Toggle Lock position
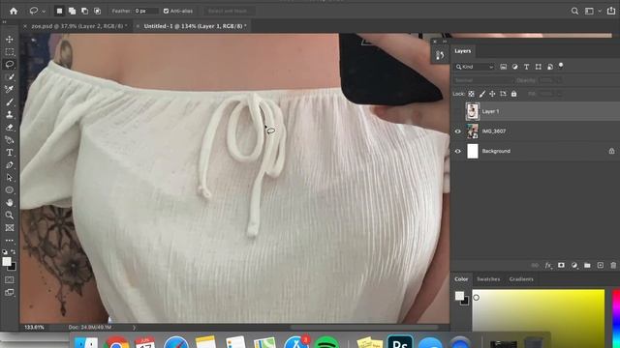This screenshot has width=620, height=348. (492, 94)
